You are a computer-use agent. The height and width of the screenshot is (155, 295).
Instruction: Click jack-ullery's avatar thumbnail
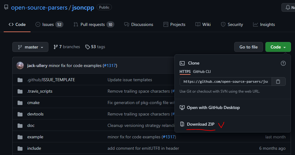pos(20,65)
